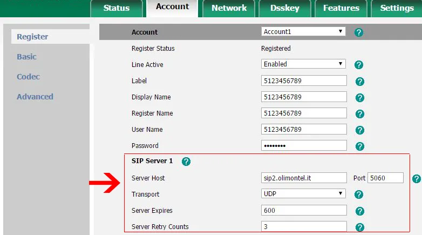Click help icon next to Account dropdown

359,32
